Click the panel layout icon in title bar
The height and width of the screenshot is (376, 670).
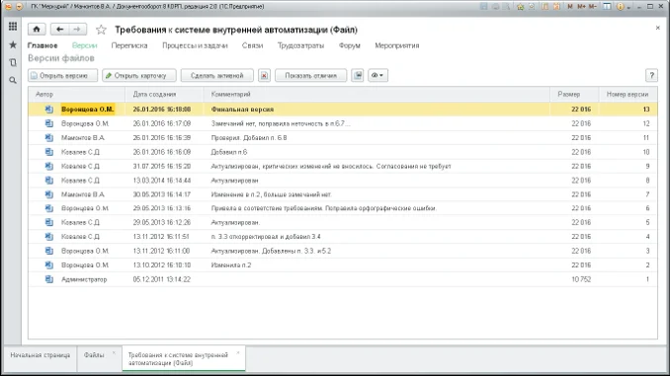tap(607, 6)
